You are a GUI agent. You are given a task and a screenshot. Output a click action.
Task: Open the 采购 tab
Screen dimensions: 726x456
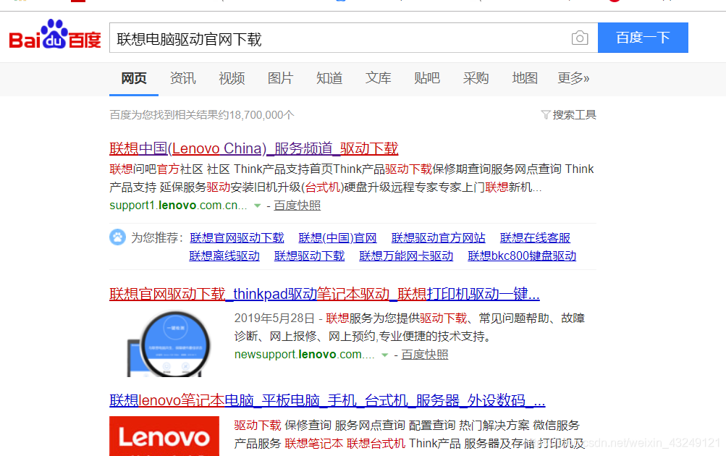pos(476,78)
